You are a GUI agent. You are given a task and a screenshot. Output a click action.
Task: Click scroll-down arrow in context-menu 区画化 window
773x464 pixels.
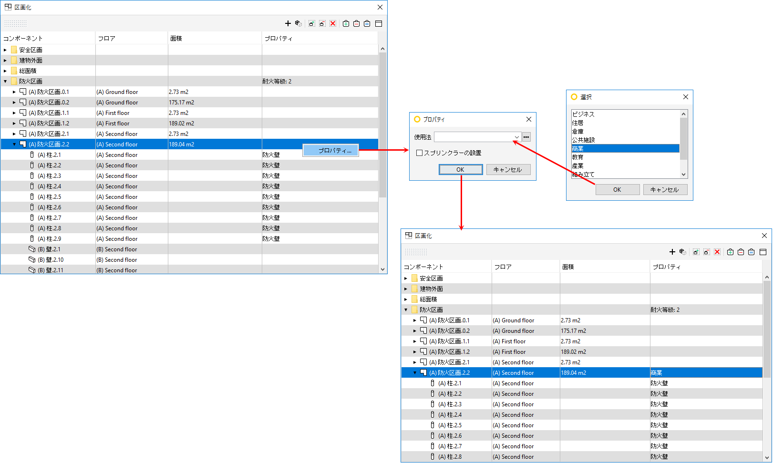point(382,269)
